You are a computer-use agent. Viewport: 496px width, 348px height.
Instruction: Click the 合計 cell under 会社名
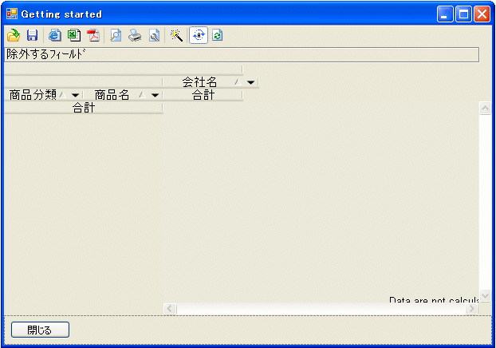point(203,95)
